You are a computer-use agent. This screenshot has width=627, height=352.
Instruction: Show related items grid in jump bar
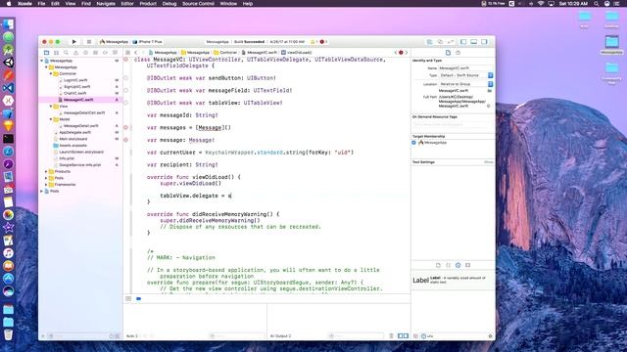[x=128, y=53]
